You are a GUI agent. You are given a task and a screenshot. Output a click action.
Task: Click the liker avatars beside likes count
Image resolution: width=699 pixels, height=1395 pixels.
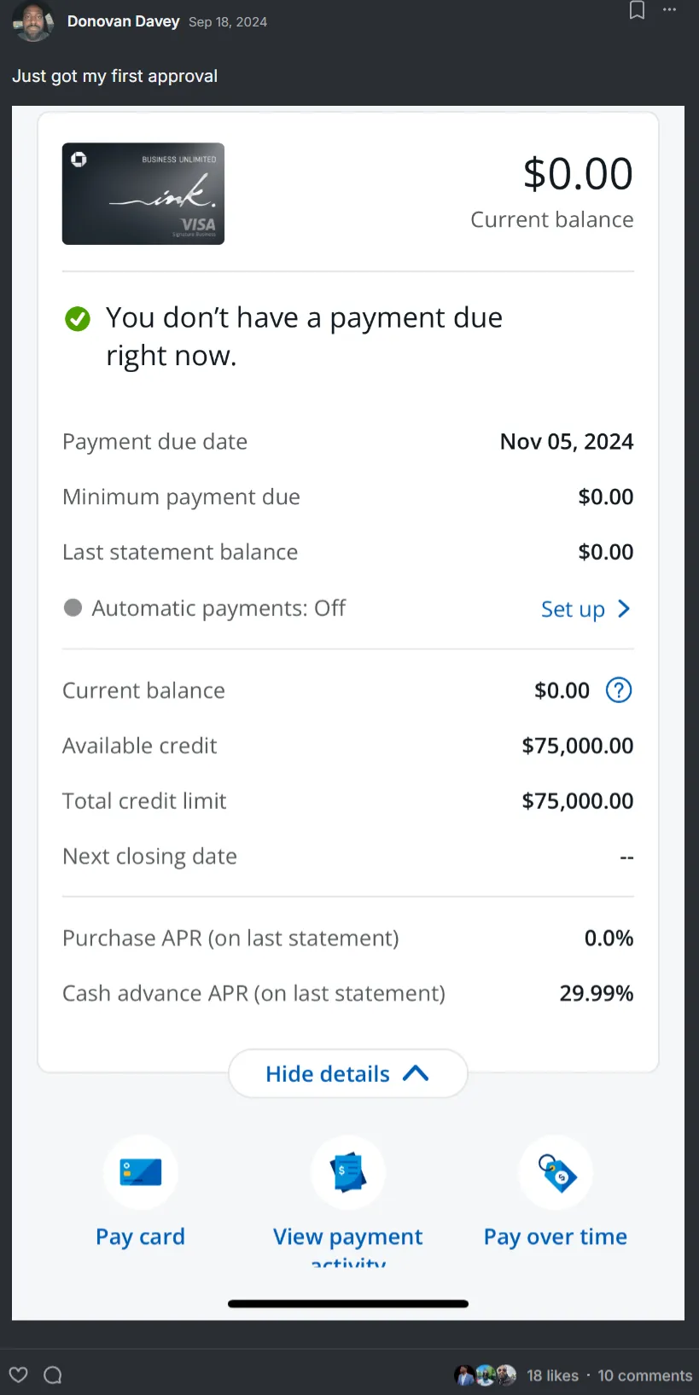tap(486, 1375)
